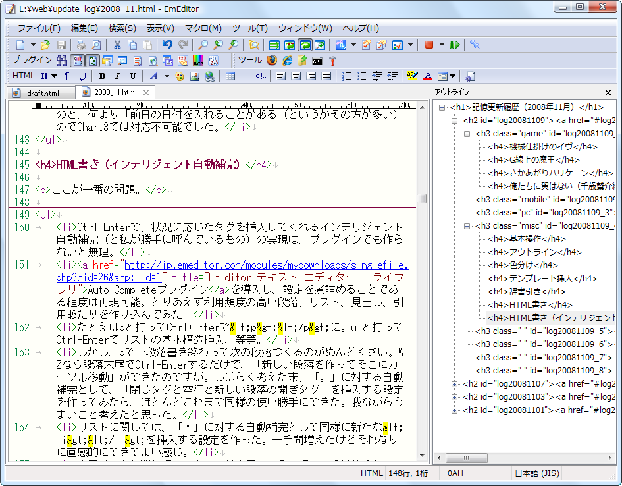
Task: Click the Undo arrow icon
Action: pos(167,45)
